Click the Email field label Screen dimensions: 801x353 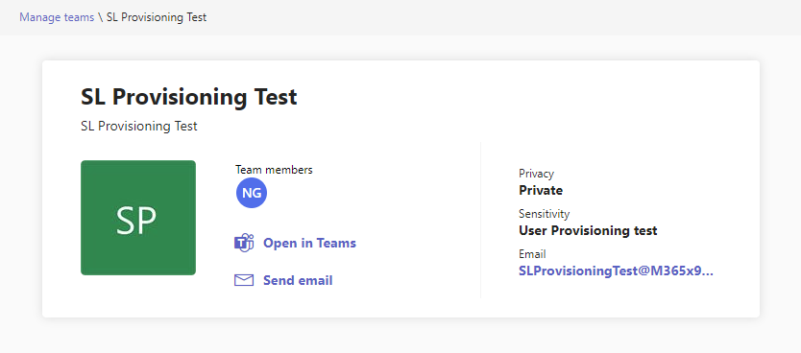(532, 253)
